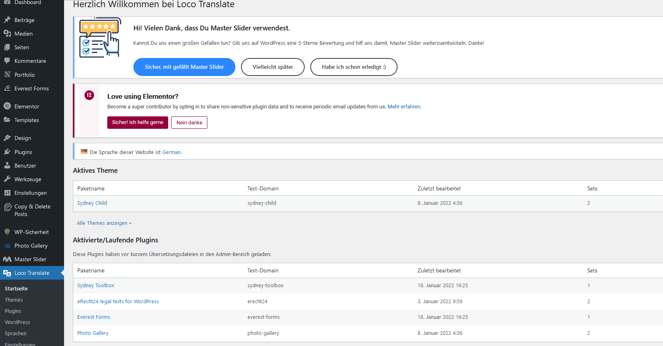Follow the 'Mehr erfahren.' link
Image resolution: width=663 pixels, height=346 pixels.
point(404,107)
